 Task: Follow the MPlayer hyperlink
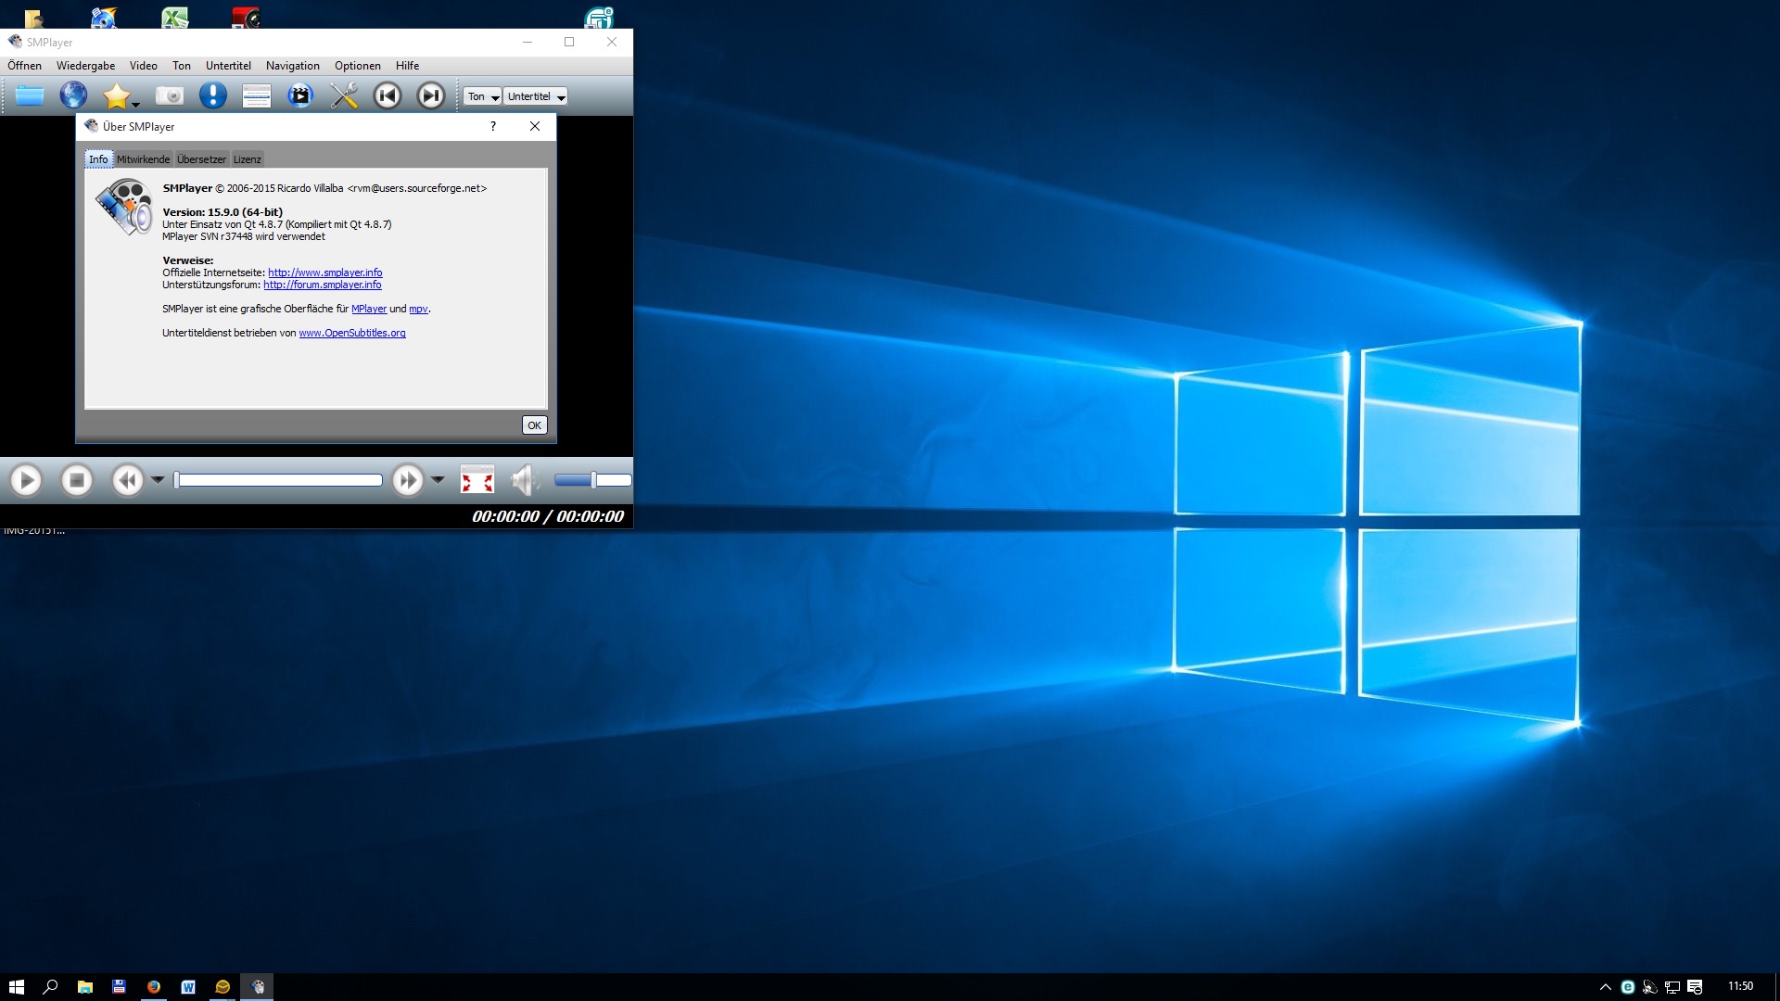(x=369, y=309)
